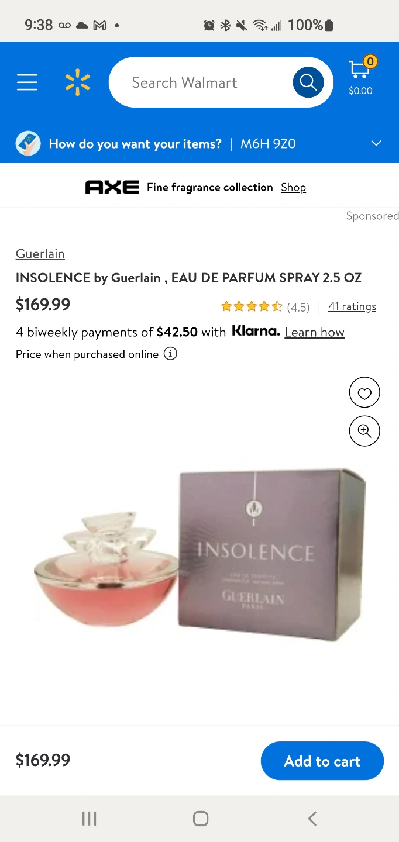Open the hamburger navigation menu

tap(27, 82)
